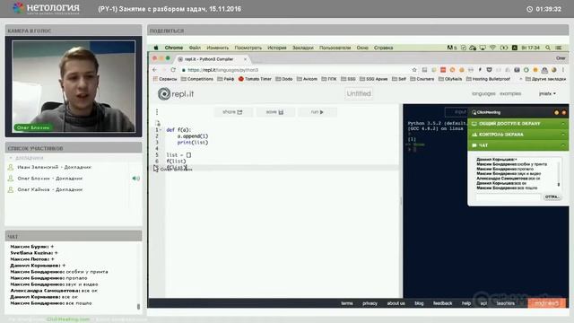
Task: Open the editor three-dots options menu
Action: (x=157, y=111)
